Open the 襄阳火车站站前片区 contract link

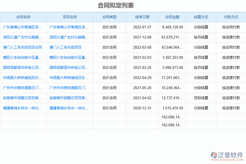(x=23, y=57)
